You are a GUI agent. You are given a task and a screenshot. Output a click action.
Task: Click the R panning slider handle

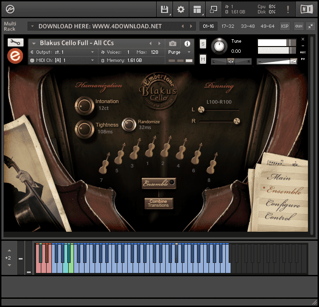pyautogui.click(x=236, y=121)
